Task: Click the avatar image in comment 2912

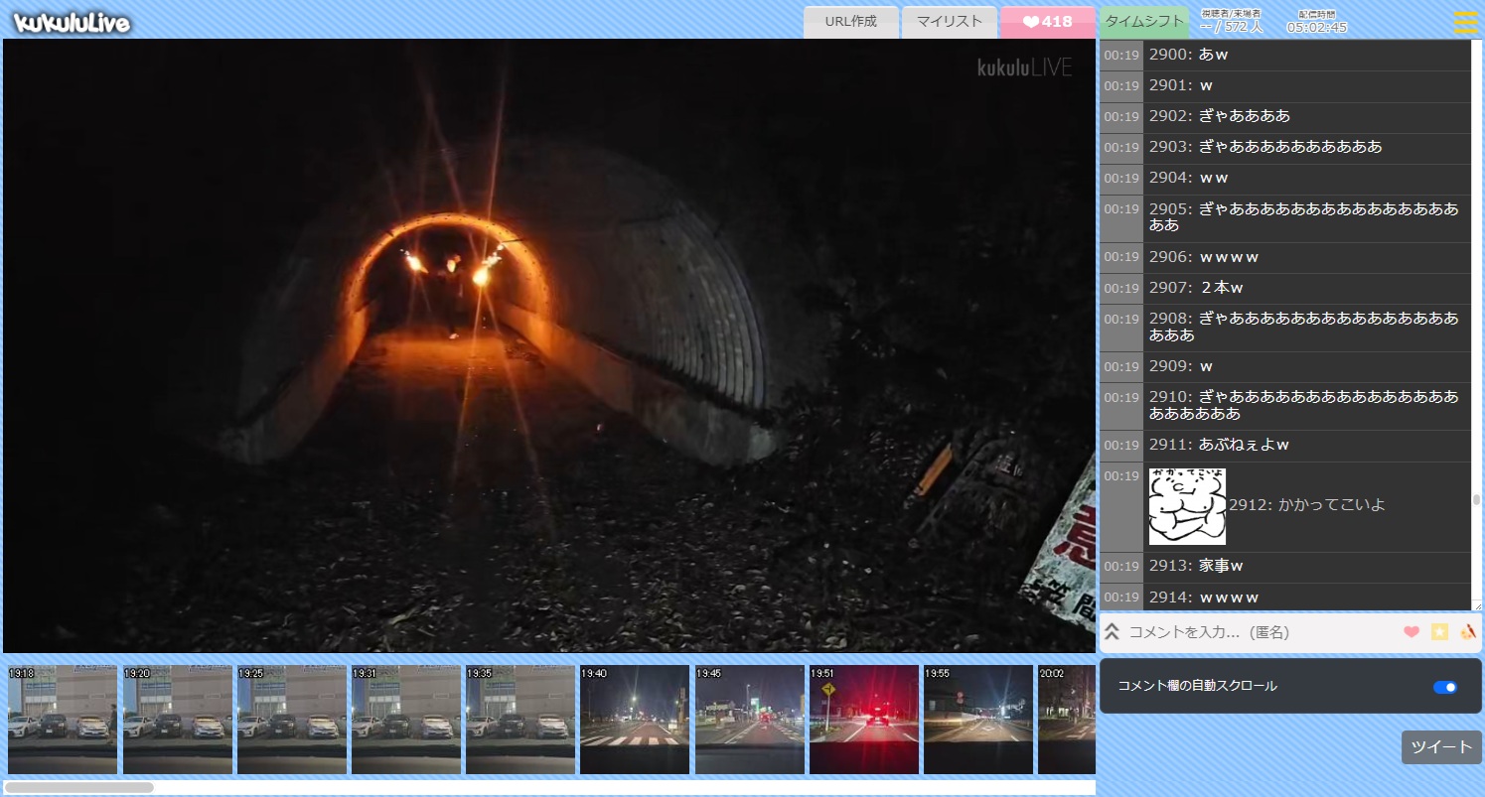Action: [x=1187, y=506]
